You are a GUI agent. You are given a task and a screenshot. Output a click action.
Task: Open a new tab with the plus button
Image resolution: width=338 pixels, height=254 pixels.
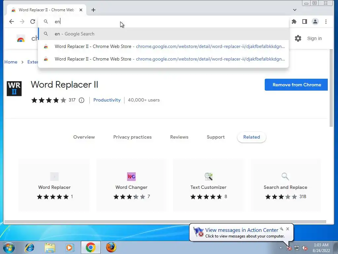point(93,10)
